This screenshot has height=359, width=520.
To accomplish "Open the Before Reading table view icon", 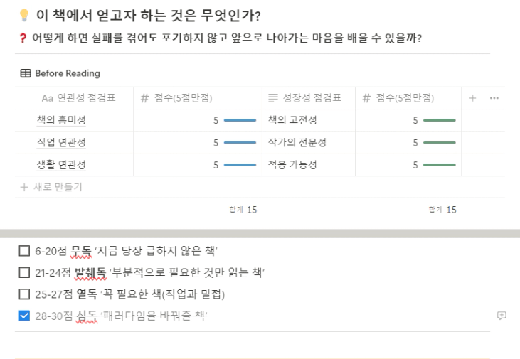I will coord(26,73).
